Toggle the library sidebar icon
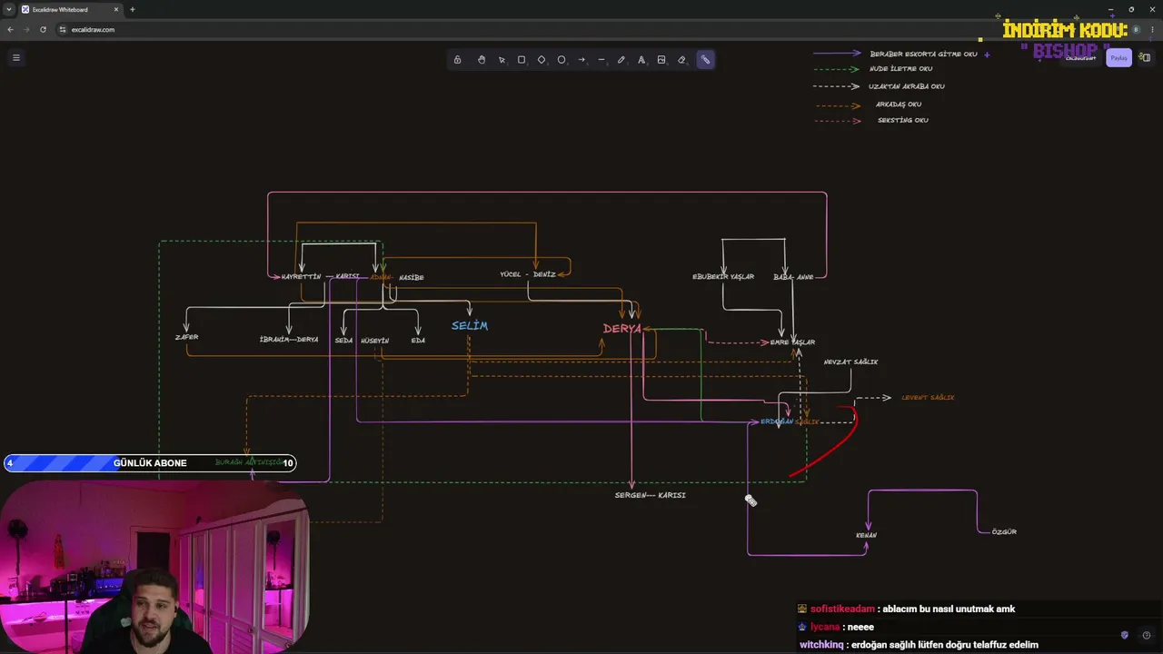The image size is (1163, 654). pyautogui.click(x=1145, y=58)
